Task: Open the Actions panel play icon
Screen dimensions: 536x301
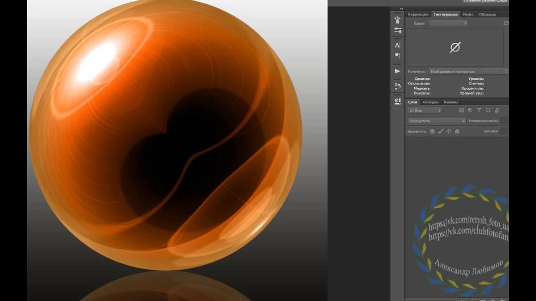Action: [397, 71]
